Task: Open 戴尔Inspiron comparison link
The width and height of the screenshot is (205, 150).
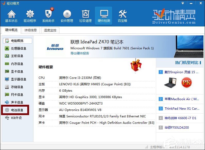Action: click(180, 72)
